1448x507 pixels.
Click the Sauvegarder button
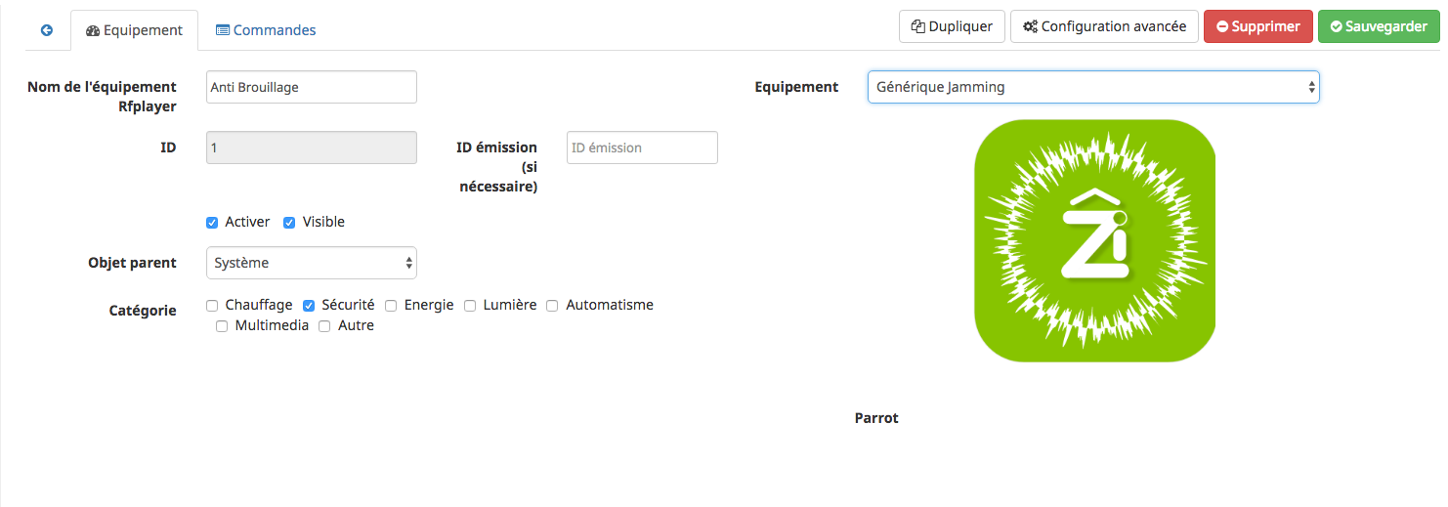point(1379,26)
